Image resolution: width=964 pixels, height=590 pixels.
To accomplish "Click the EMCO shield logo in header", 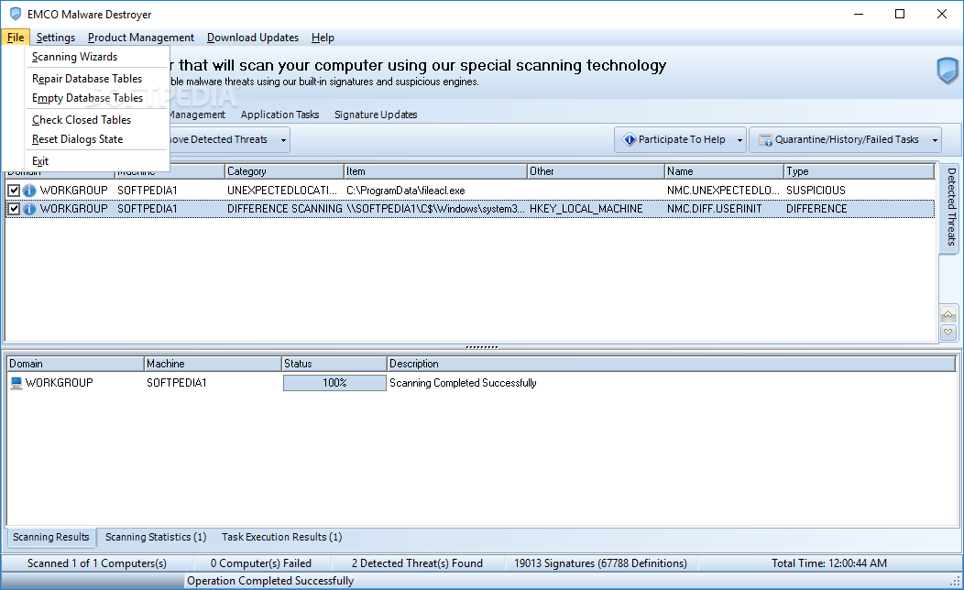I will [948, 71].
